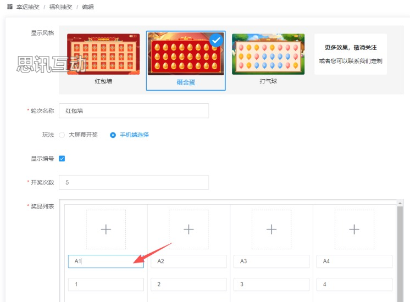Click the plus upload icon above A1

tap(106, 230)
